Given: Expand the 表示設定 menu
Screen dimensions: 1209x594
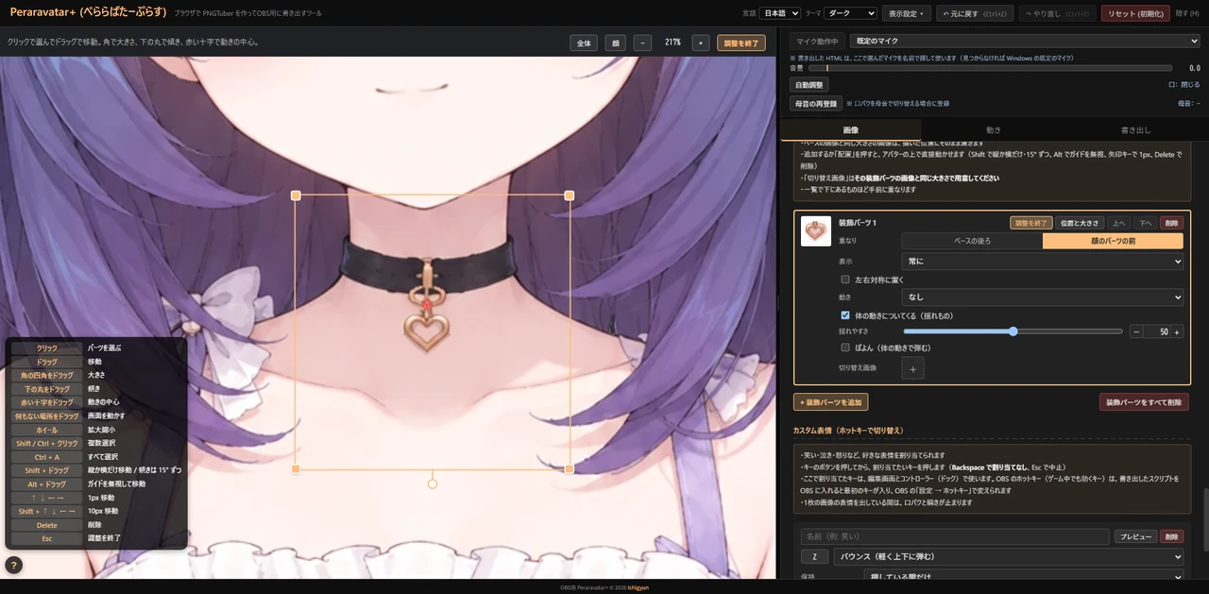Looking at the screenshot, I should [x=906, y=13].
